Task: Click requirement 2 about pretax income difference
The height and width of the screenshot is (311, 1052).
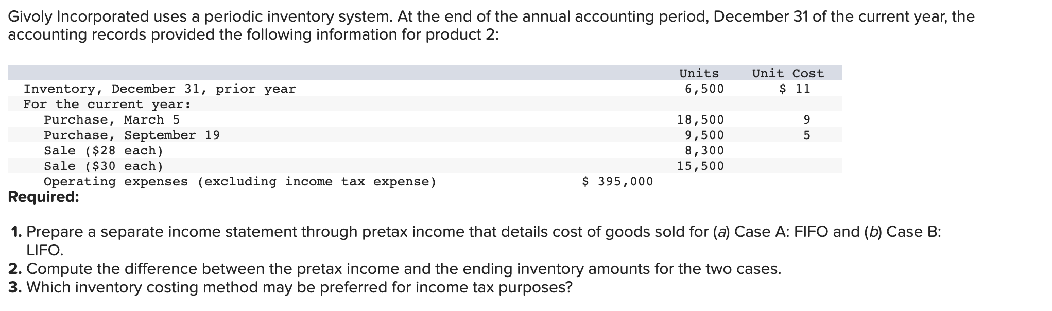Action: click(395, 269)
